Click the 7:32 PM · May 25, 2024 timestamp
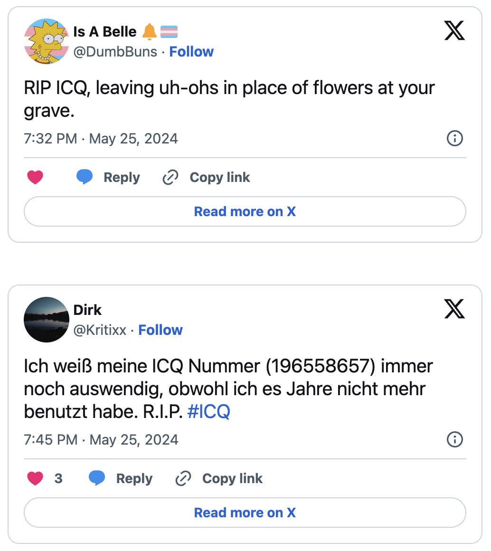 pyautogui.click(x=101, y=139)
